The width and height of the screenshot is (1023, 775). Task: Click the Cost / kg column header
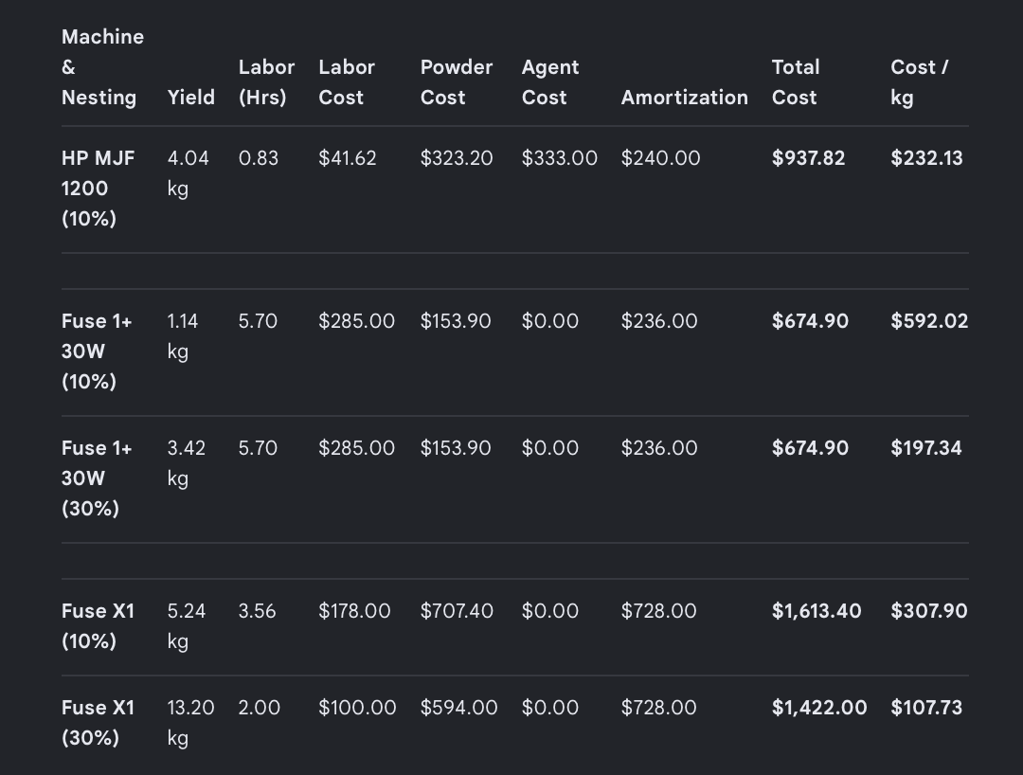tap(919, 82)
